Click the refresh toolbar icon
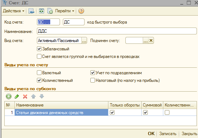Screen dimensions: 198x138 coord(42,11)
